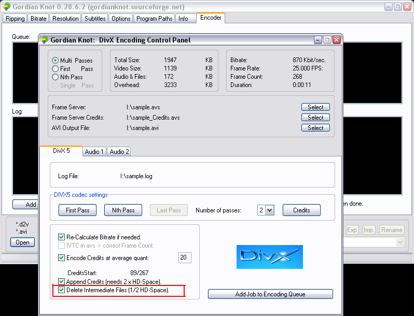Click Gordian Knot icon in dialog title bar
Viewport: 414px width, 316px height.
(45, 40)
